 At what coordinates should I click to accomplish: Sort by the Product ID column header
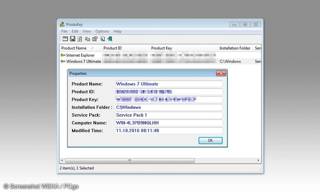tap(125, 48)
